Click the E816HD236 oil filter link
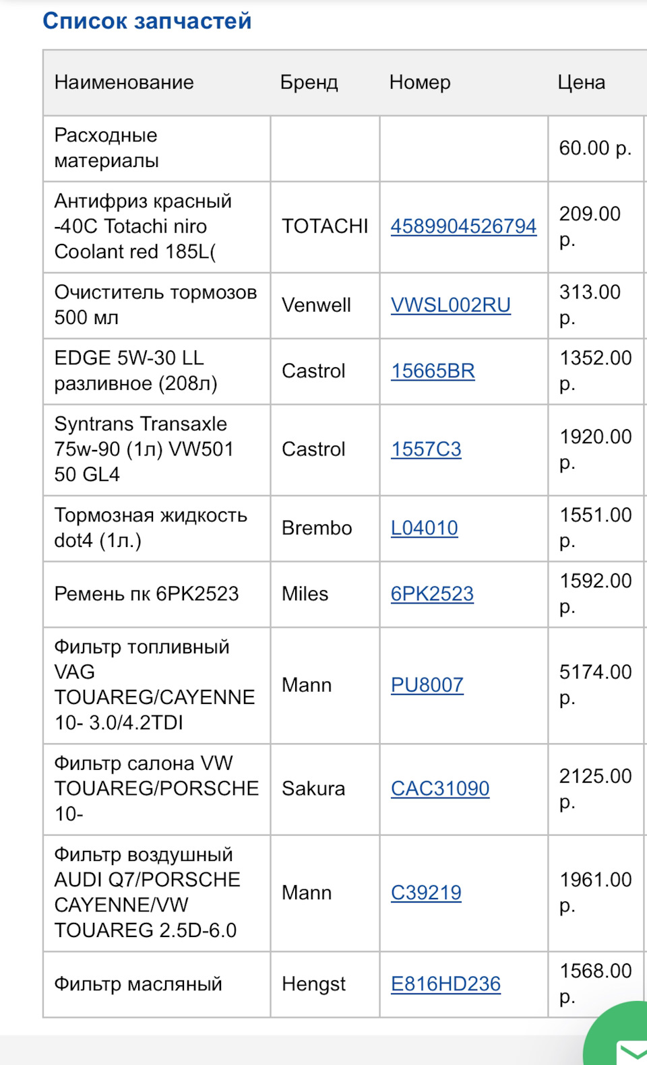647x1065 pixels. click(x=445, y=984)
